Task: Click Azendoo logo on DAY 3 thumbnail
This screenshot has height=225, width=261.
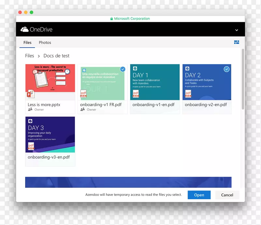Action: 30,121
